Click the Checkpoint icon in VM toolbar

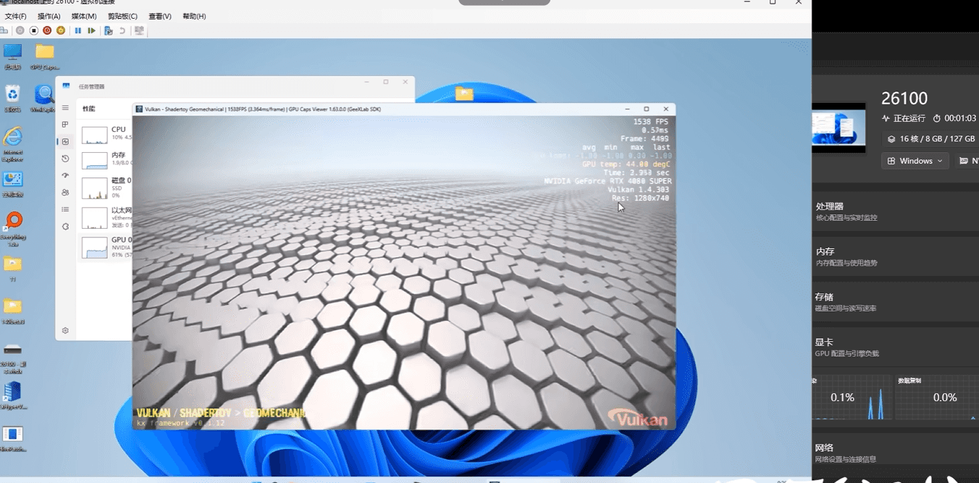[x=108, y=30]
